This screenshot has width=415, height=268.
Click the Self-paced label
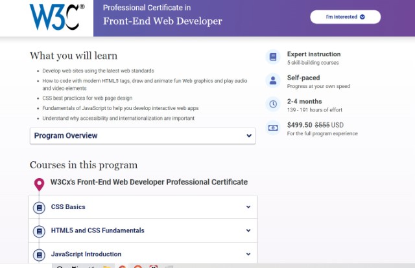(x=303, y=78)
